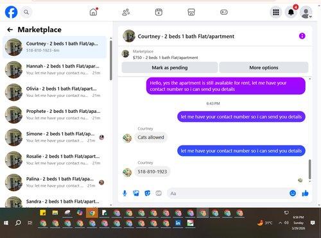Click the attach photo icon
Image resolution: width=321 pixels, height=238 pixels.
(x=136, y=193)
